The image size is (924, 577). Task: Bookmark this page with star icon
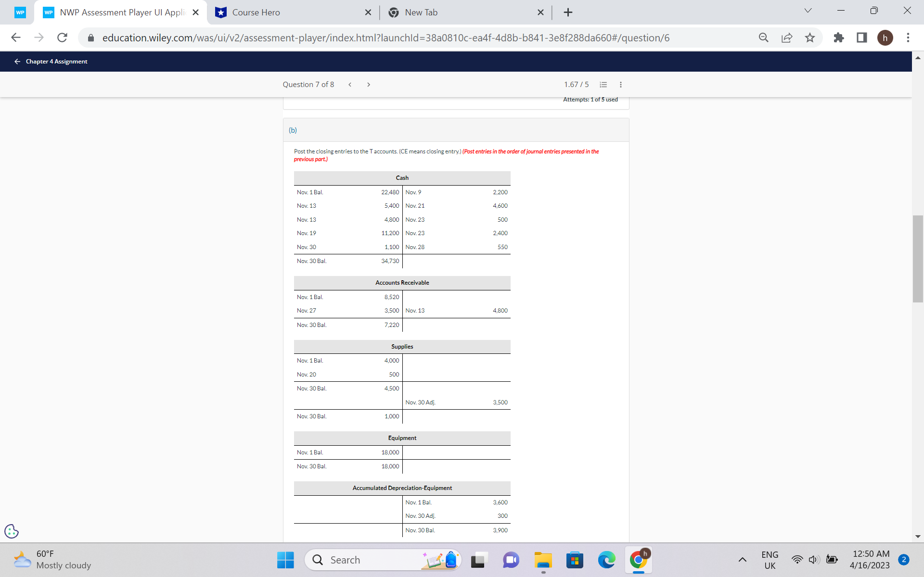click(810, 38)
